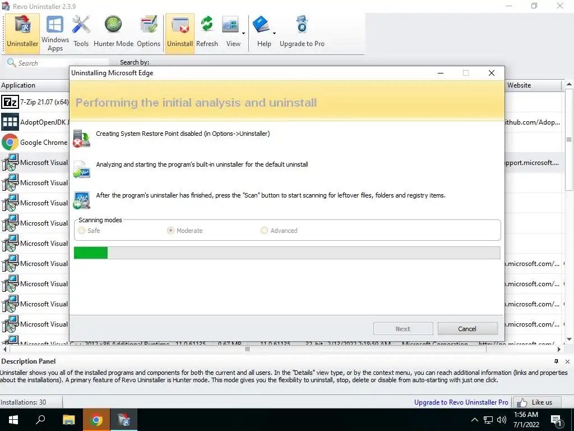Select the Advanced scanning mode
574x431 pixels.
(x=279, y=231)
